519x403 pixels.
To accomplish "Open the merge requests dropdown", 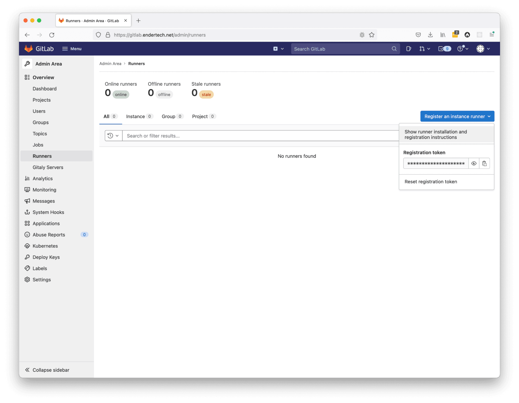I will [424, 49].
